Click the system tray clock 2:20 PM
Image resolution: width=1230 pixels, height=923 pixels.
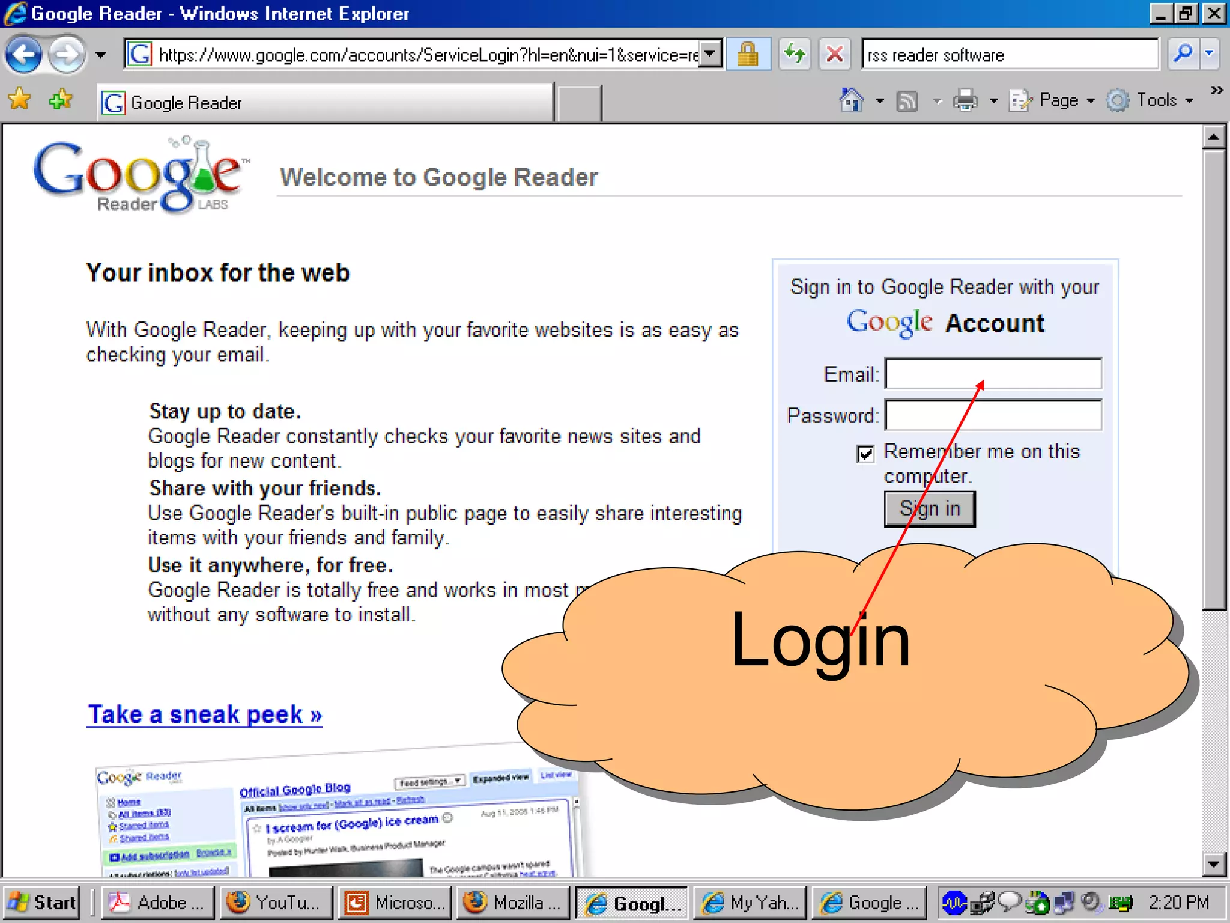pyautogui.click(x=1178, y=903)
